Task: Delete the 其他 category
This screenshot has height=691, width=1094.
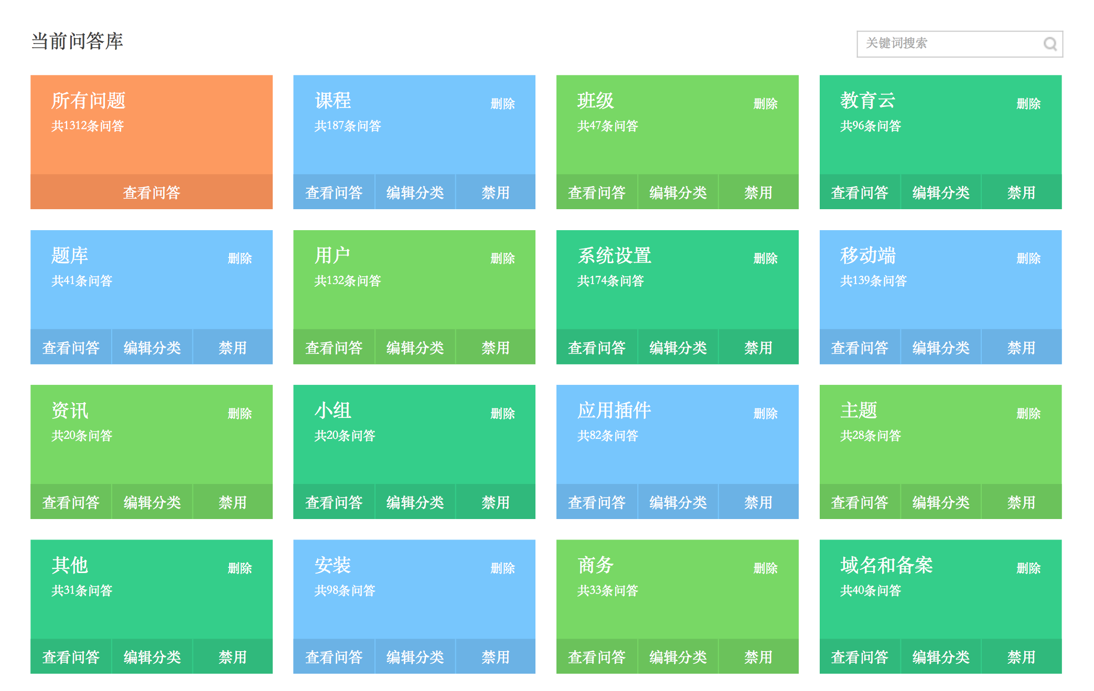Action: tap(240, 568)
